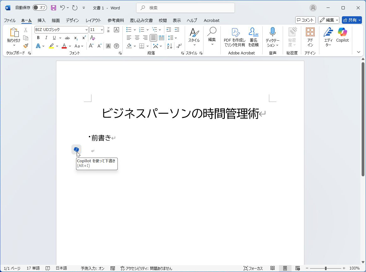366x272 pixels.
Task: Toggle bold text formatting
Action: pyautogui.click(x=38, y=38)
